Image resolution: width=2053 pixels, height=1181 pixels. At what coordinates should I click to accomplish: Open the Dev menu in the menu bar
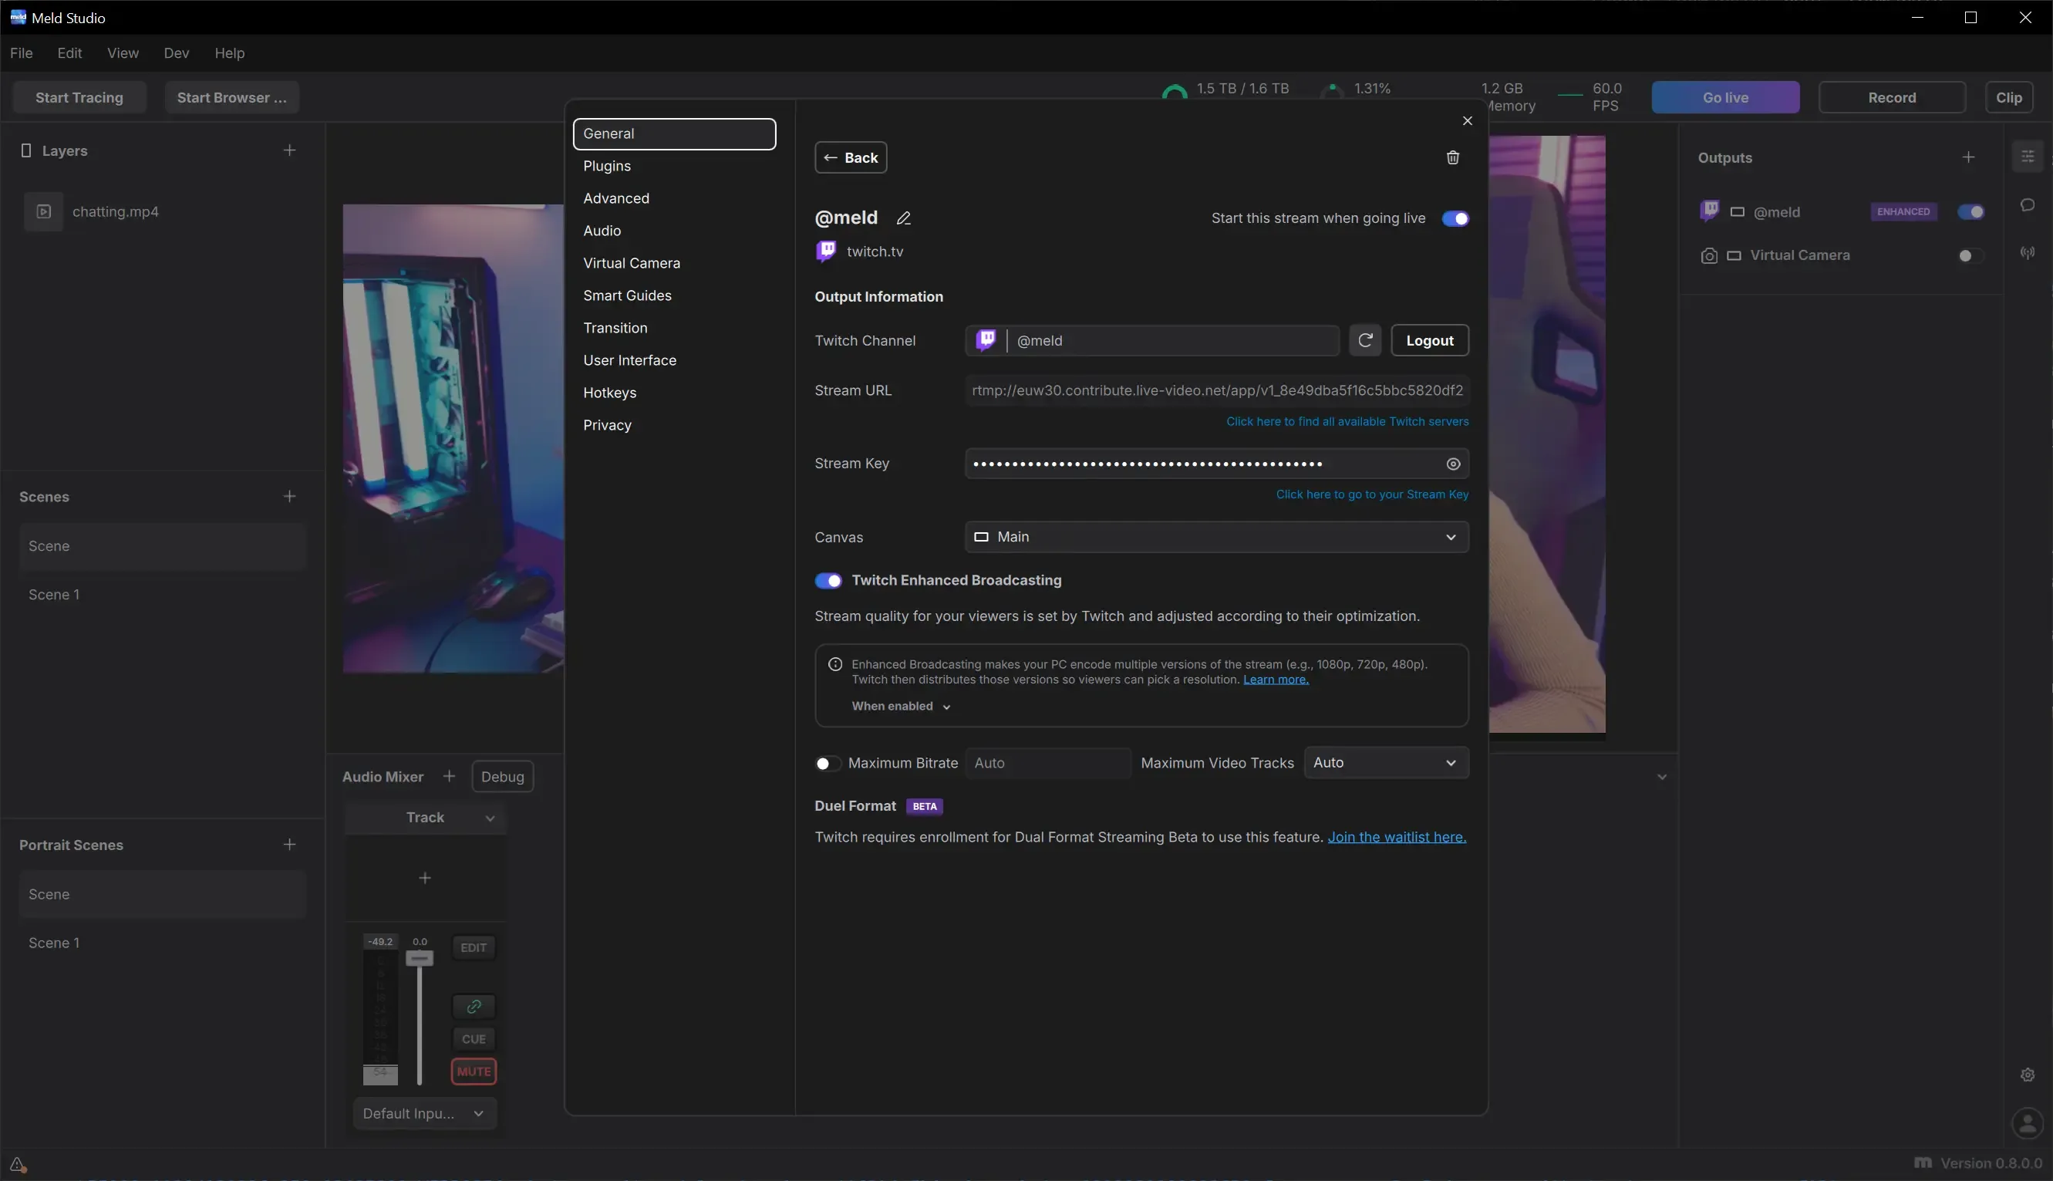point(176,52)
